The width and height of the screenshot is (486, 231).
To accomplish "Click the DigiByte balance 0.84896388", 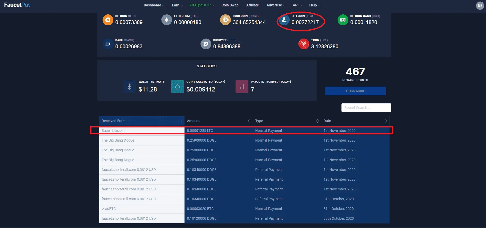I will tap(227, 47).
